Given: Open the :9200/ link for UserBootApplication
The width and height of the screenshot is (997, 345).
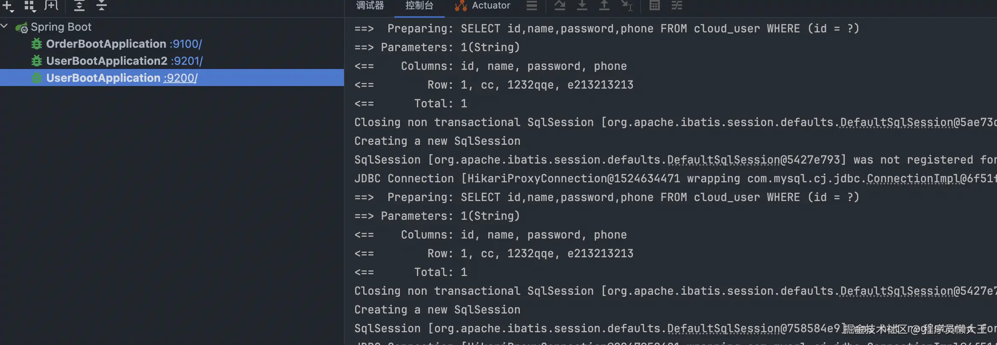Looking at the screenshot, I should pos(180,78).
